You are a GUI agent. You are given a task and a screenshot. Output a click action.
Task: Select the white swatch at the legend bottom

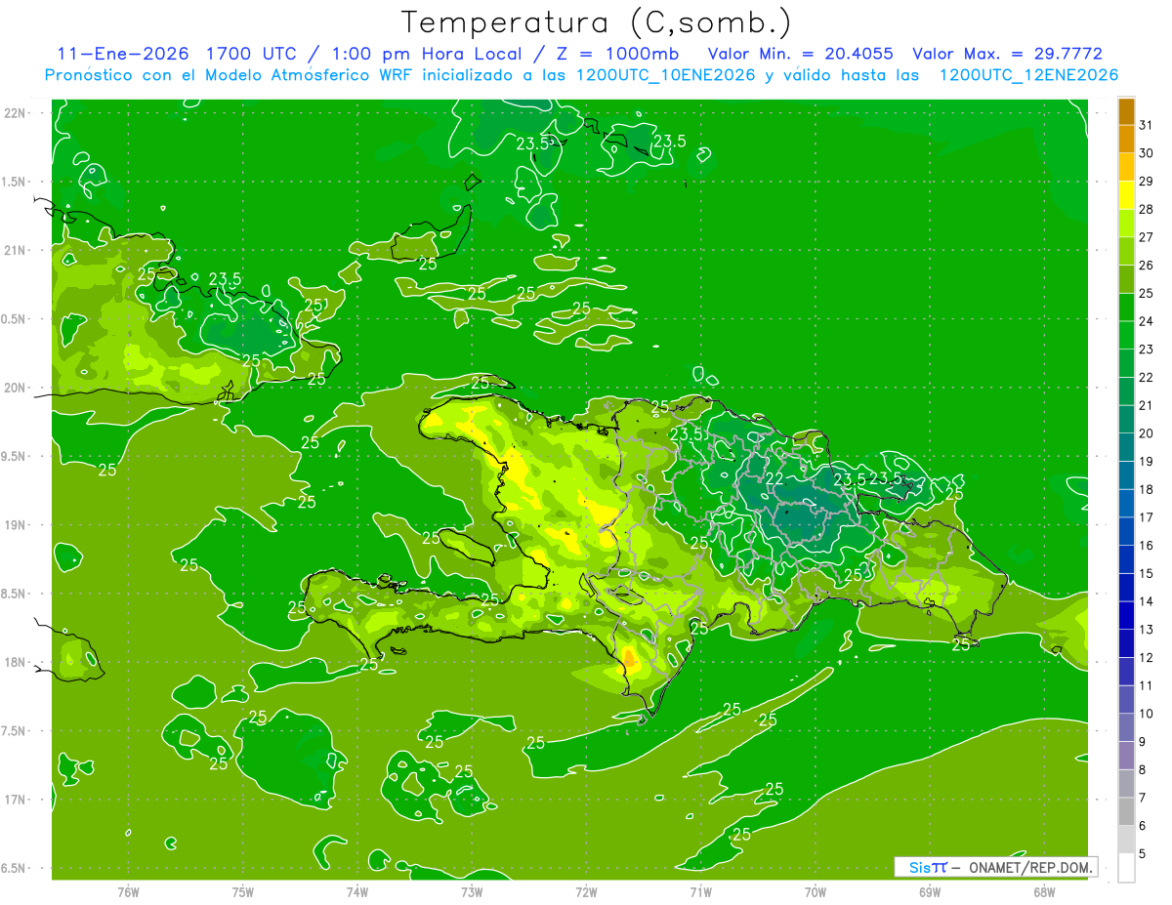(1126, 868)
